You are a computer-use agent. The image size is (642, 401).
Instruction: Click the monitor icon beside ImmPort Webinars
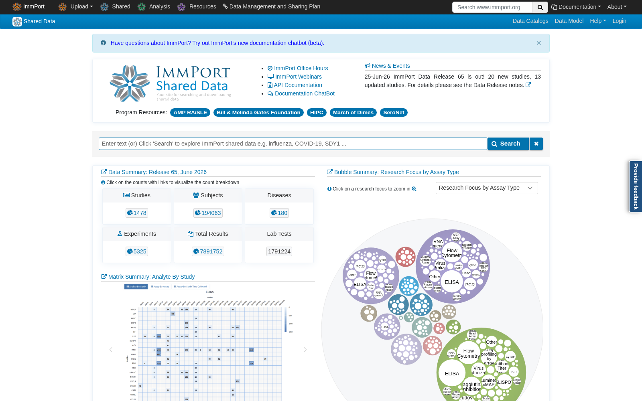pos(270,77)
